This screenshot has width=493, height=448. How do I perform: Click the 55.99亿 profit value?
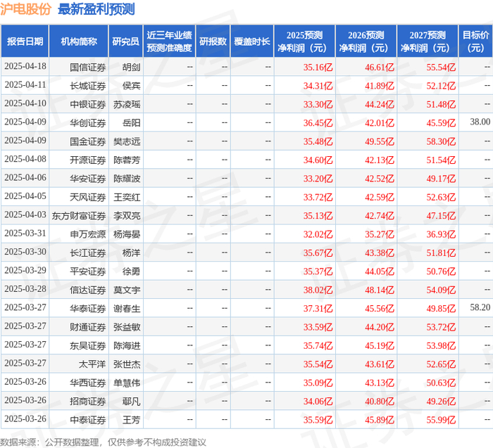click(x=441, y=420)
